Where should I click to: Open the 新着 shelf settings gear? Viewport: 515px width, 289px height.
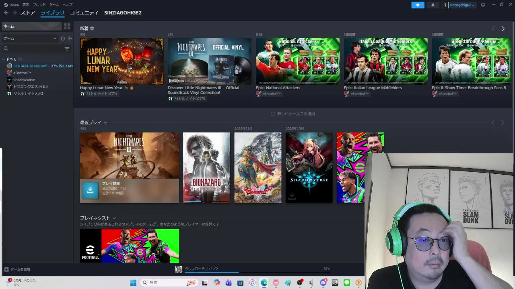coord(92,28)
